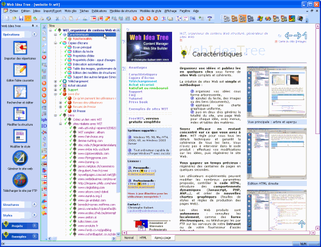Click the scissors cut icon in toolbar

point(57,19)
